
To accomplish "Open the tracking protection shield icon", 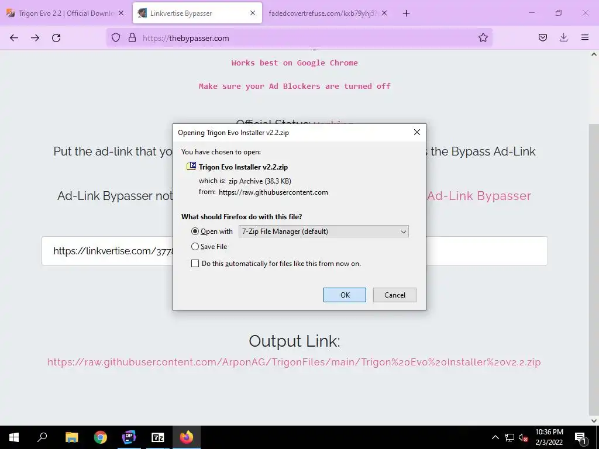I will (116, 38).
